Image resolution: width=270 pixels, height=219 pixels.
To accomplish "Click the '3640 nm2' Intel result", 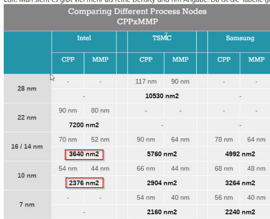I will point(84,154).
